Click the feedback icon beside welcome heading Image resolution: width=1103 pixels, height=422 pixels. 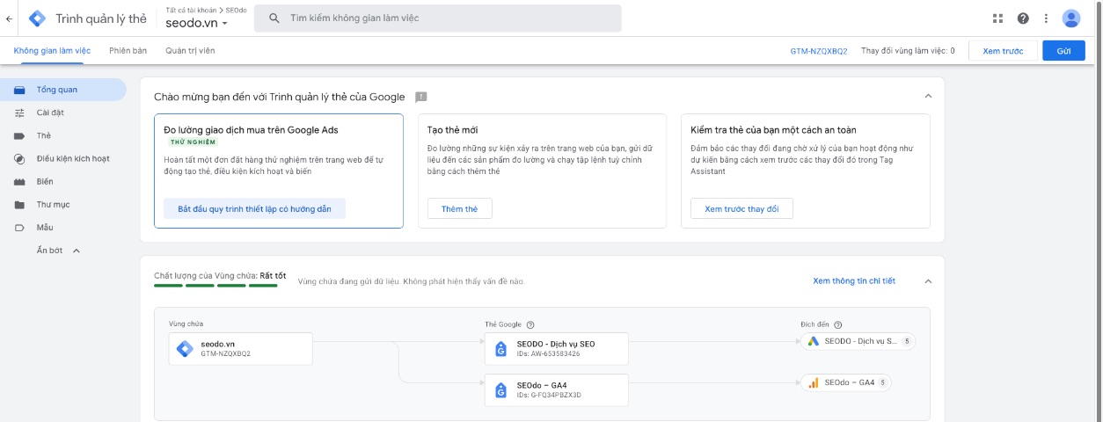tap(421, 97)
